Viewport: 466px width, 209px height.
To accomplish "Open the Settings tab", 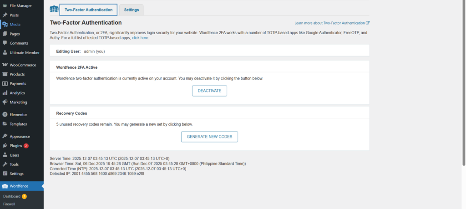I will click(132, 10).
